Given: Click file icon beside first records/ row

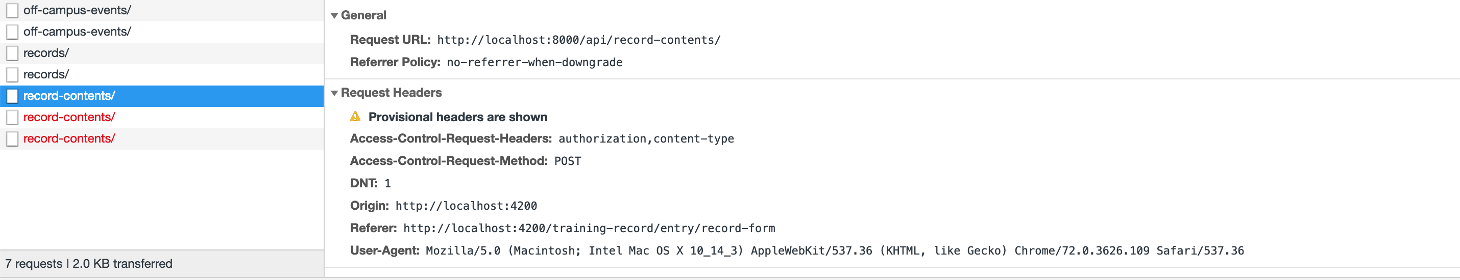Looking at the screenshot, I should [x=12, y=53].
